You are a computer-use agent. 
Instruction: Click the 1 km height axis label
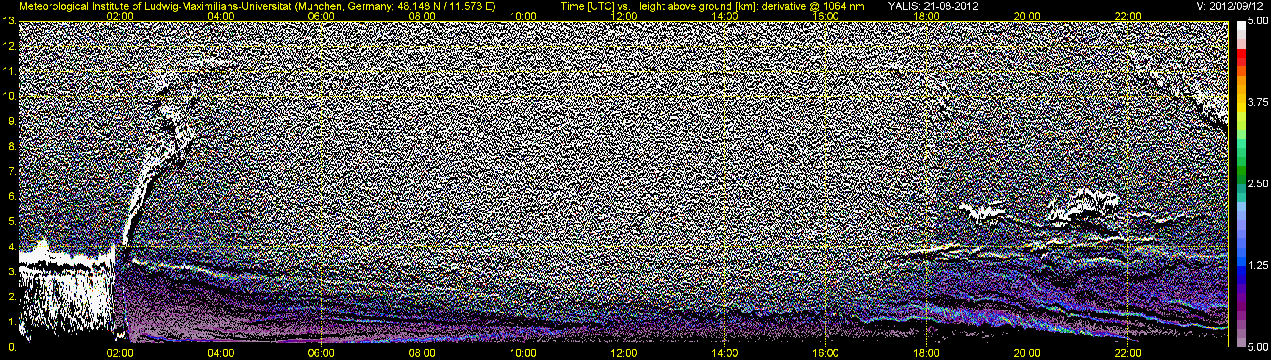(12, 323)
